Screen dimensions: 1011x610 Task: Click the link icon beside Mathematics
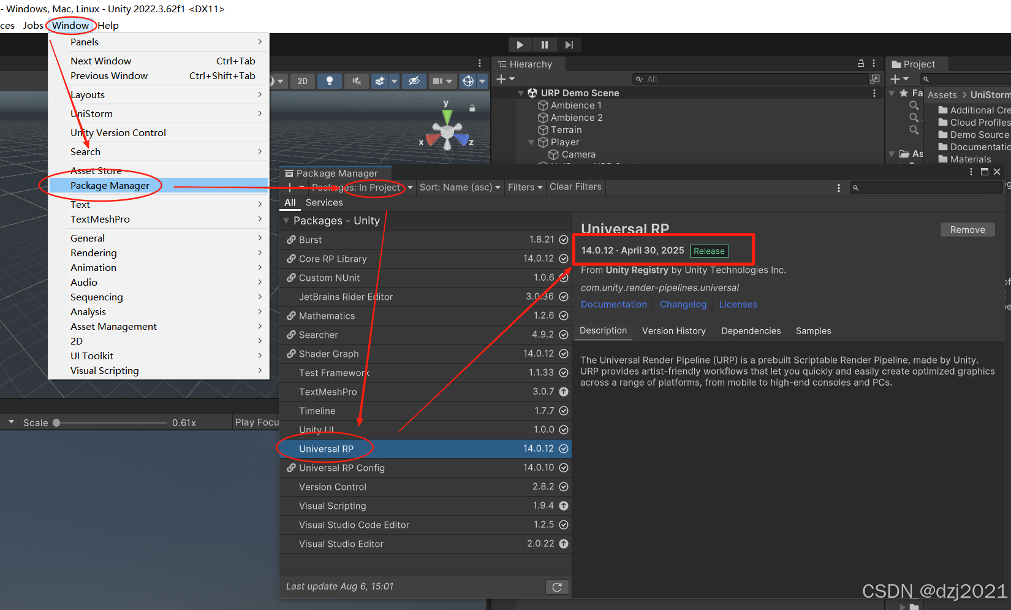coord(292,316)
